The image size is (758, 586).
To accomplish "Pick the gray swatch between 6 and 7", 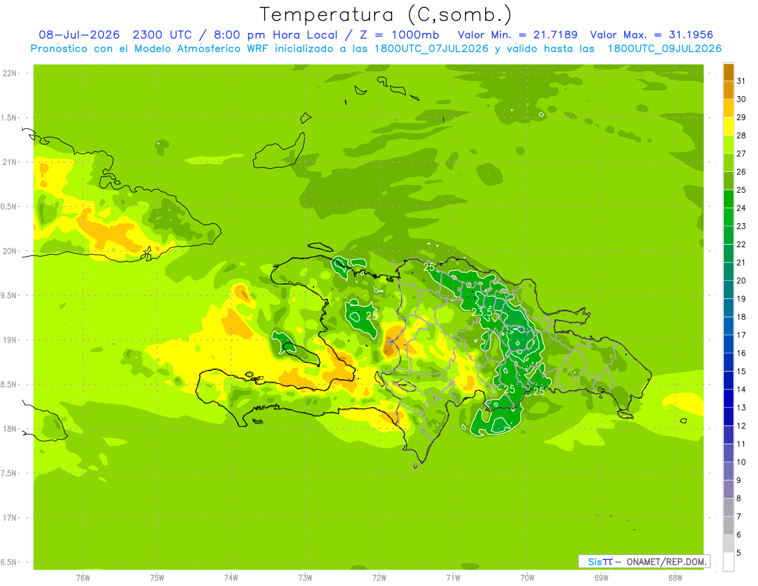I will pyautogui.click(x=728, y=525).
